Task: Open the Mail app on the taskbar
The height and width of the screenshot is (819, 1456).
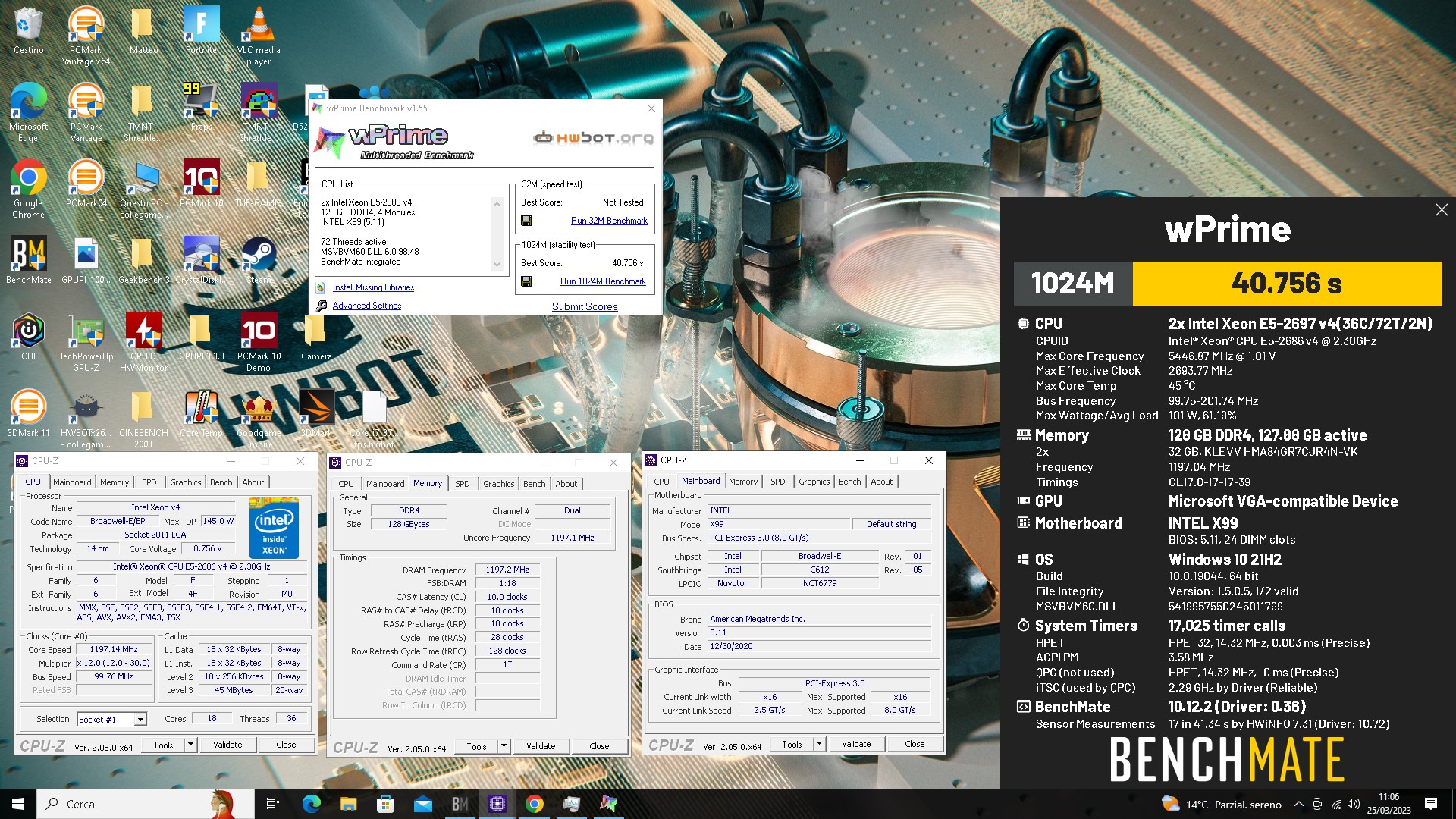Action: pyautogui.click(x=422, y=804)
